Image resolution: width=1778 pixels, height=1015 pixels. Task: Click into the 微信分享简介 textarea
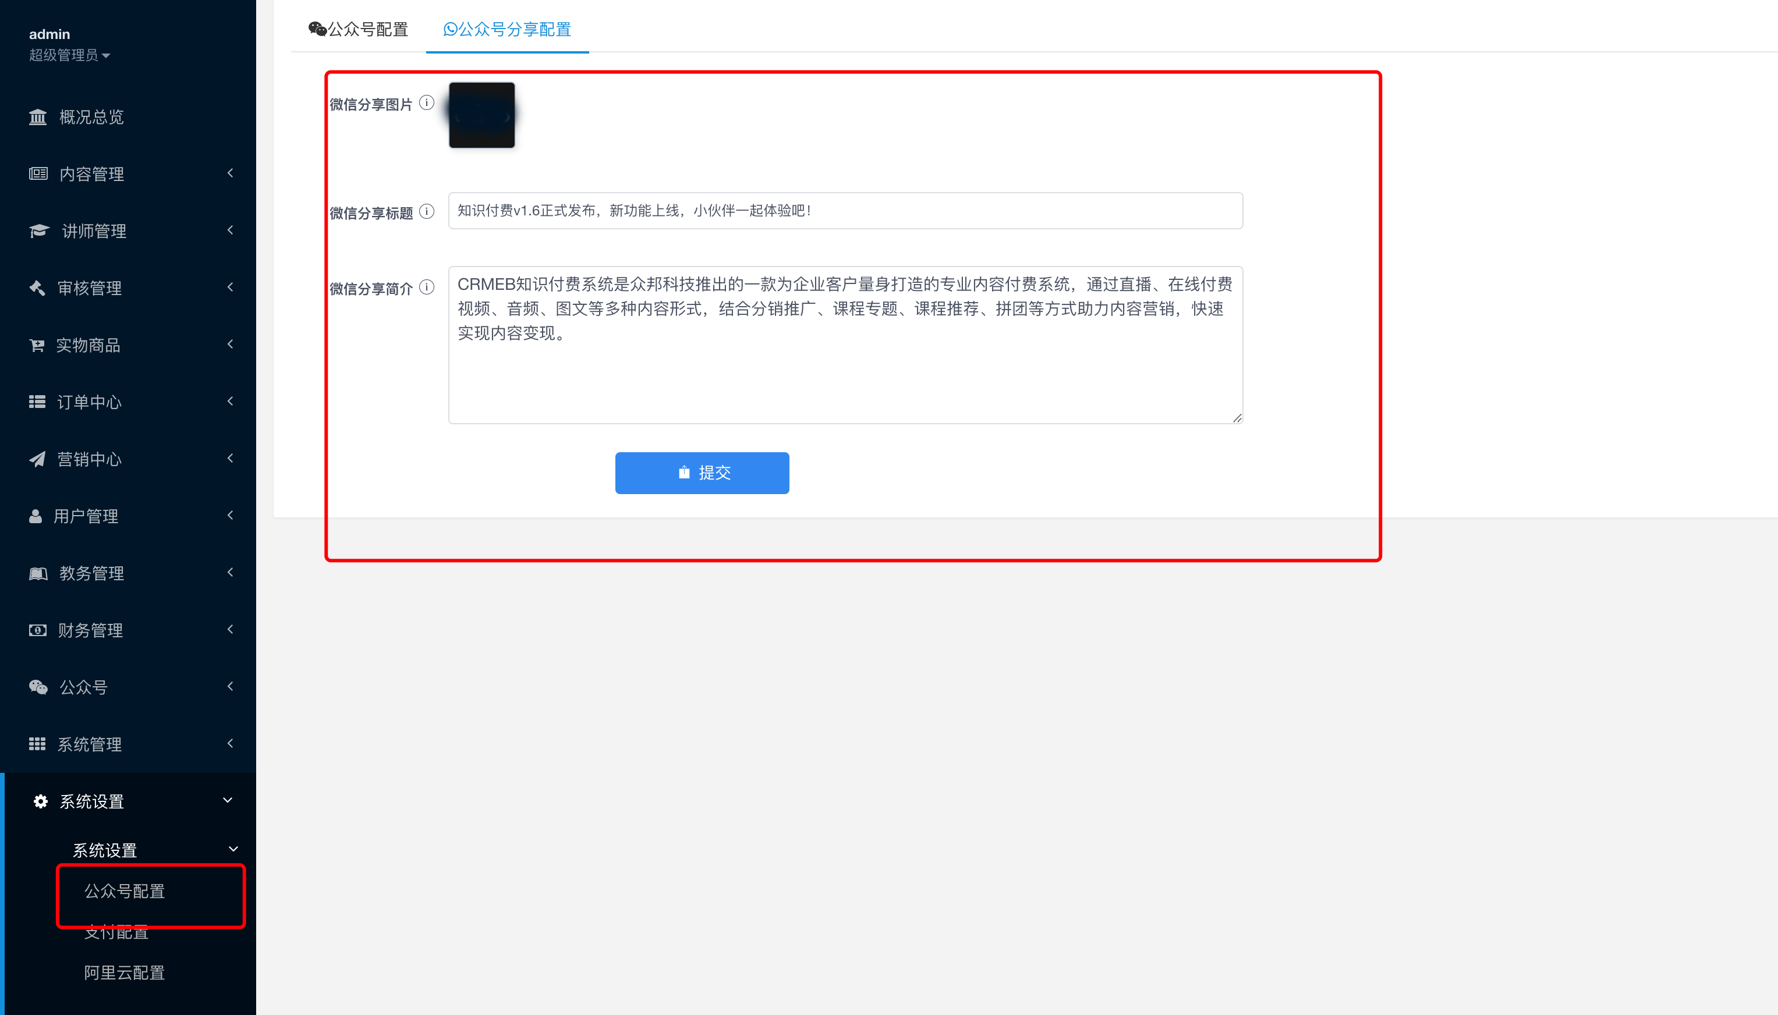tap(845, 345)
